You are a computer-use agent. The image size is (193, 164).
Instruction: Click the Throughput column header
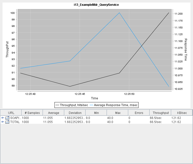pos(160,113)
